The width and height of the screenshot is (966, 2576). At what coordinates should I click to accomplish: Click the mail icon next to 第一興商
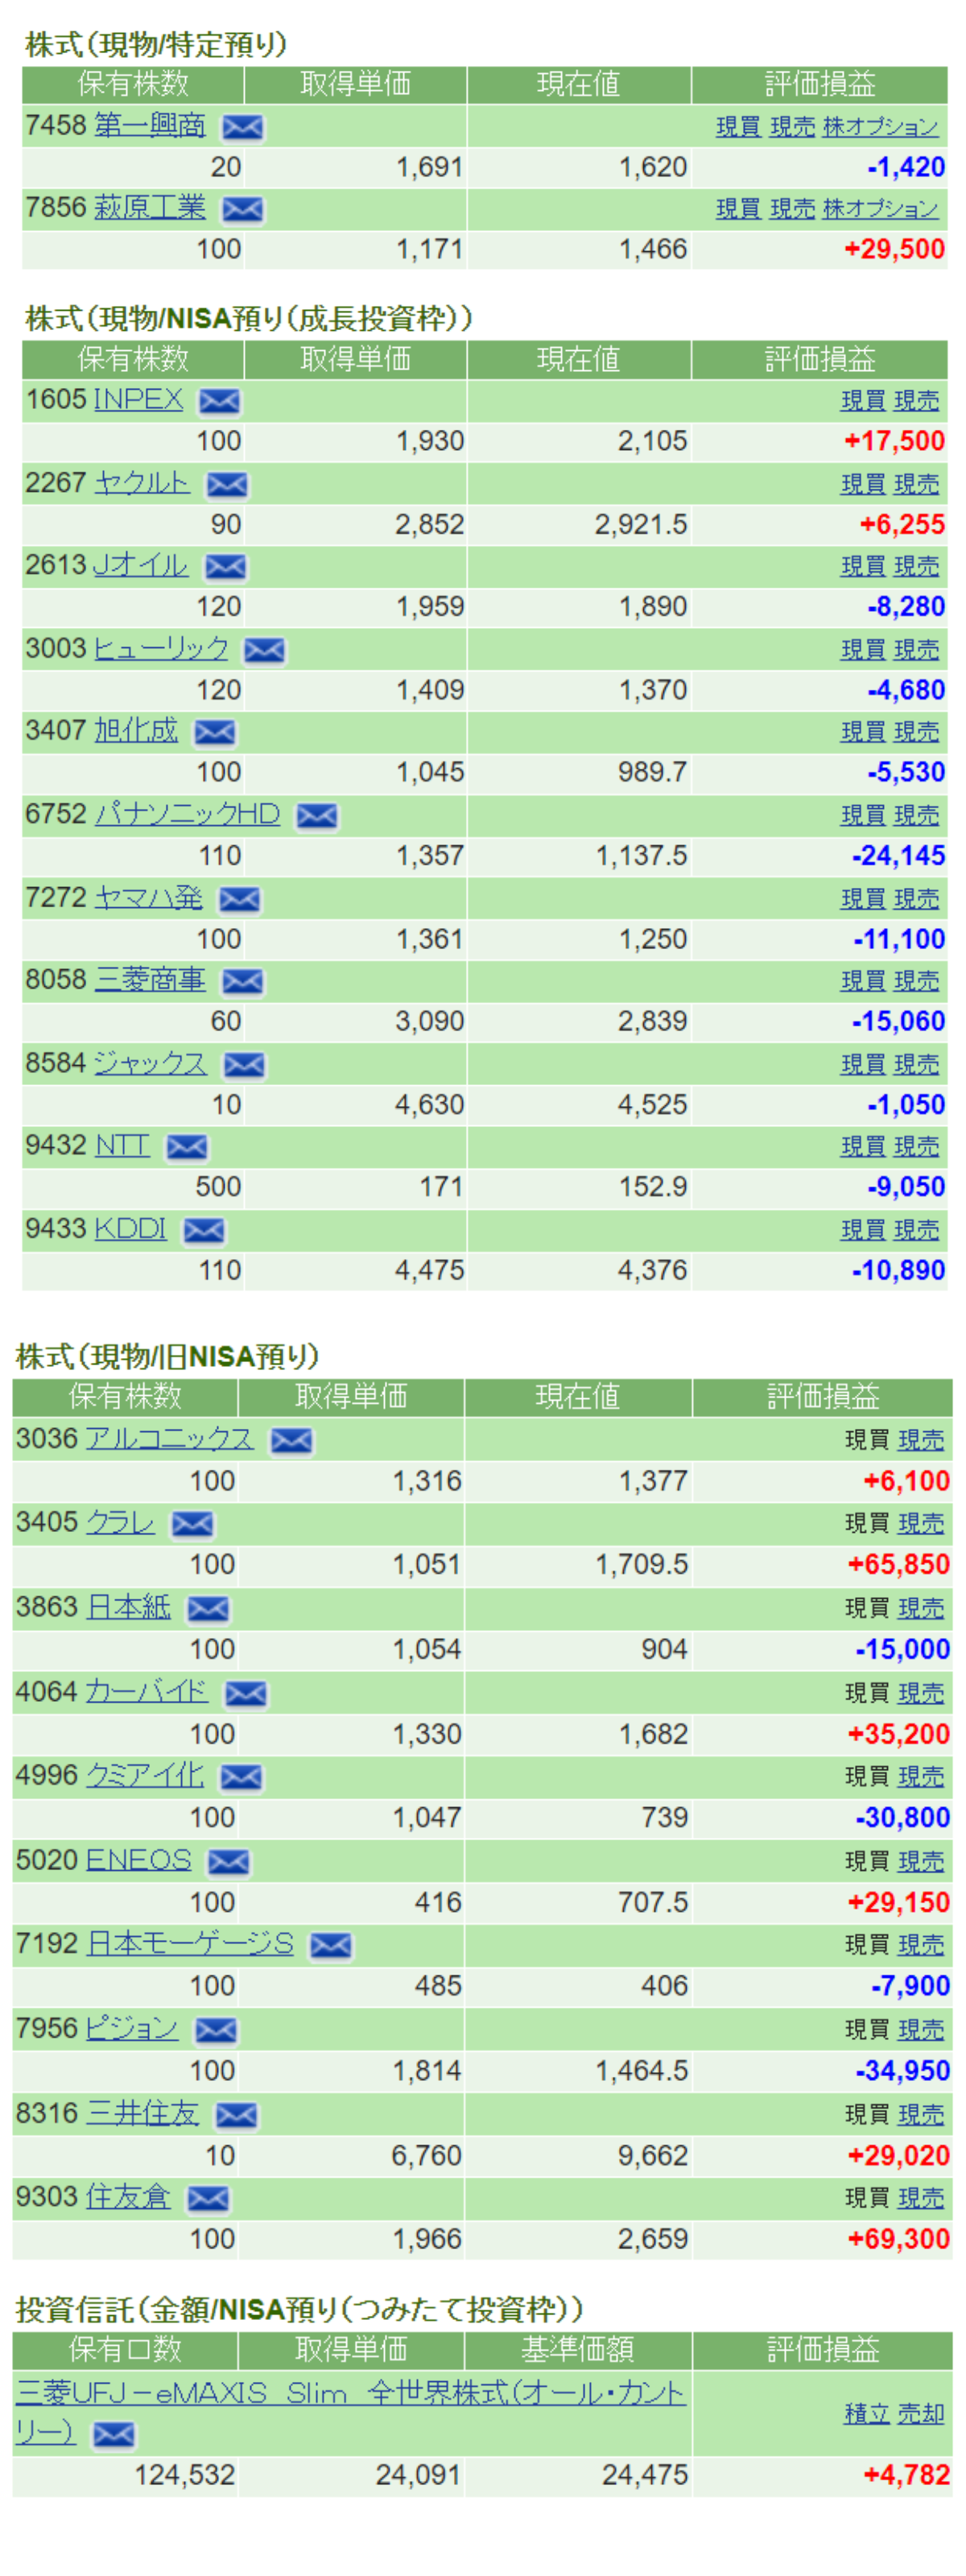[x=242, y=127]
